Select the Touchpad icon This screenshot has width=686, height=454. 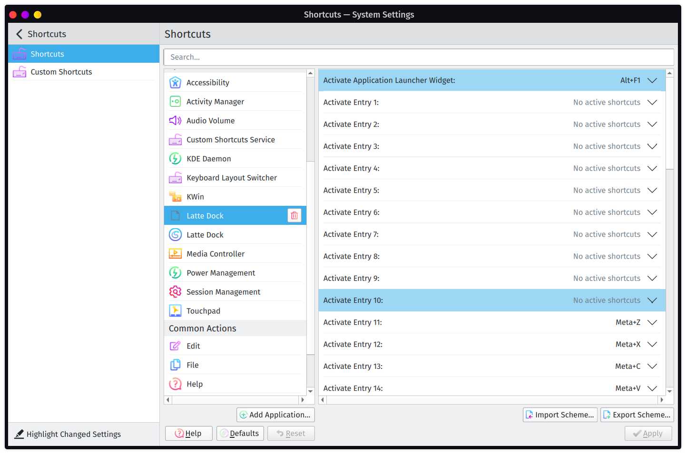click(x=175, y=311)
